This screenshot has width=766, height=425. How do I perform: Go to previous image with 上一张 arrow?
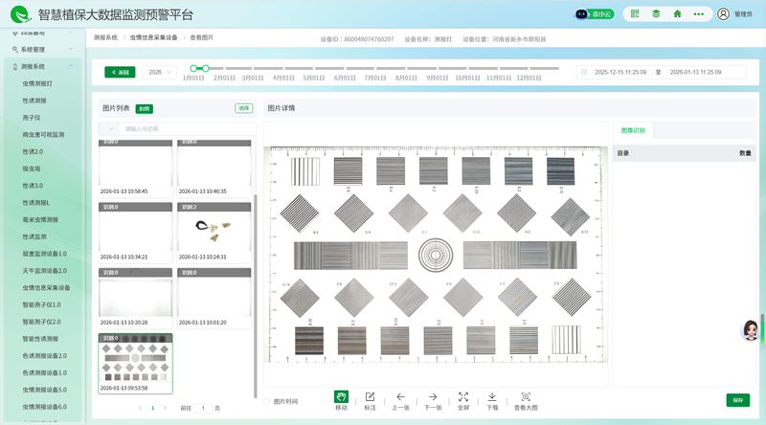tap(400, 400)
